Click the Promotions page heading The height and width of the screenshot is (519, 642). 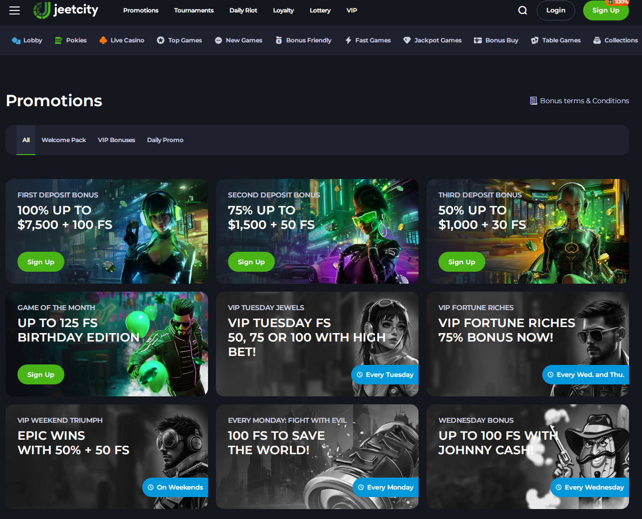tap(54, 101)
